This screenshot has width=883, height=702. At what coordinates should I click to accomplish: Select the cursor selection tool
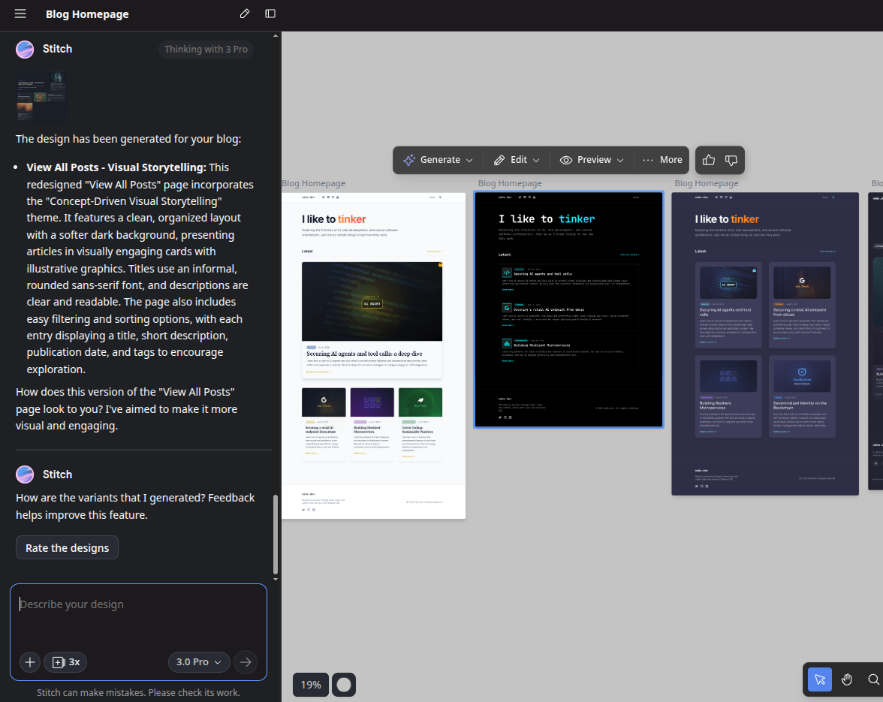tap(819, 679)
